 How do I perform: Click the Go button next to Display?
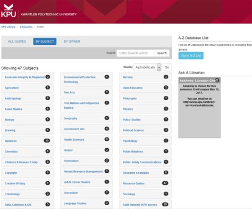click(x=167, y=67)
